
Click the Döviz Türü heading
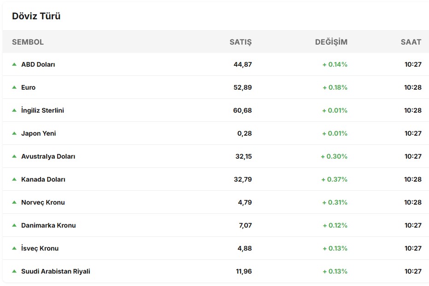click(36, 16)
